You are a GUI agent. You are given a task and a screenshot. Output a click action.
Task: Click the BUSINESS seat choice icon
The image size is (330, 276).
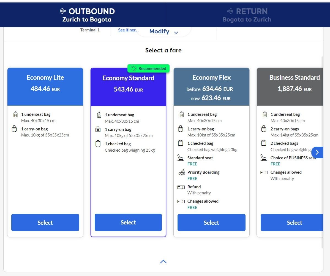263,158
